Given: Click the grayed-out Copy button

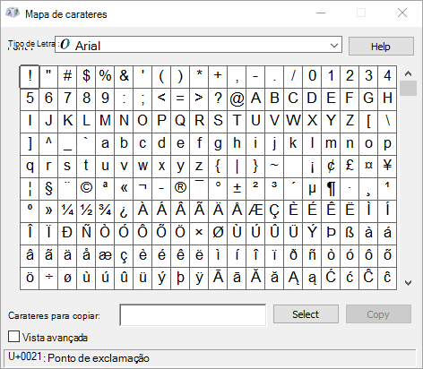Looking at the screenshot, I should tap(378, 314).
